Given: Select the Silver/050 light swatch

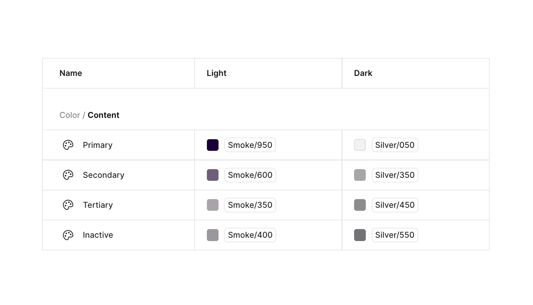Looking at the screenshot, I should coord(360,145).
